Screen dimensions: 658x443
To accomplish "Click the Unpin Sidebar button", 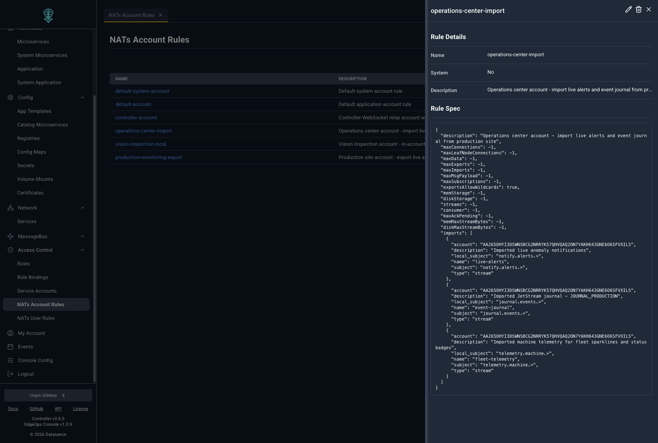I will pos(48,395).
